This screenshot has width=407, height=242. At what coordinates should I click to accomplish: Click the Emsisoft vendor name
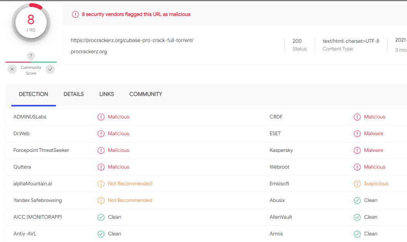click(x=279, y=183)
